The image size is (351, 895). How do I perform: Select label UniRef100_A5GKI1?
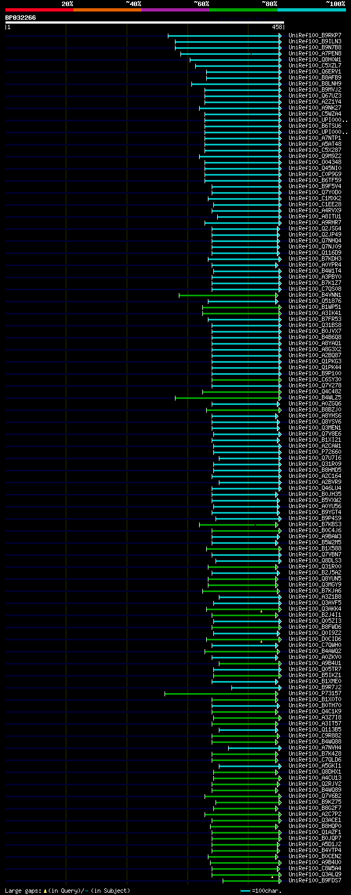click(x=315, y=765)
